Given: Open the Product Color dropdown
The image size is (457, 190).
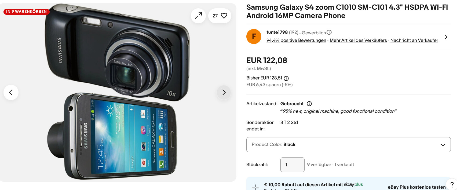Looking at the screenshot, I should pyautogui.click(x=348, y=145).
